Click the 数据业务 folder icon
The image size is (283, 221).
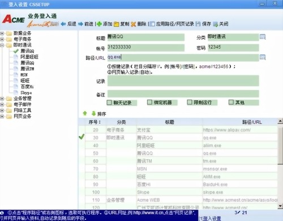(9, 33)
